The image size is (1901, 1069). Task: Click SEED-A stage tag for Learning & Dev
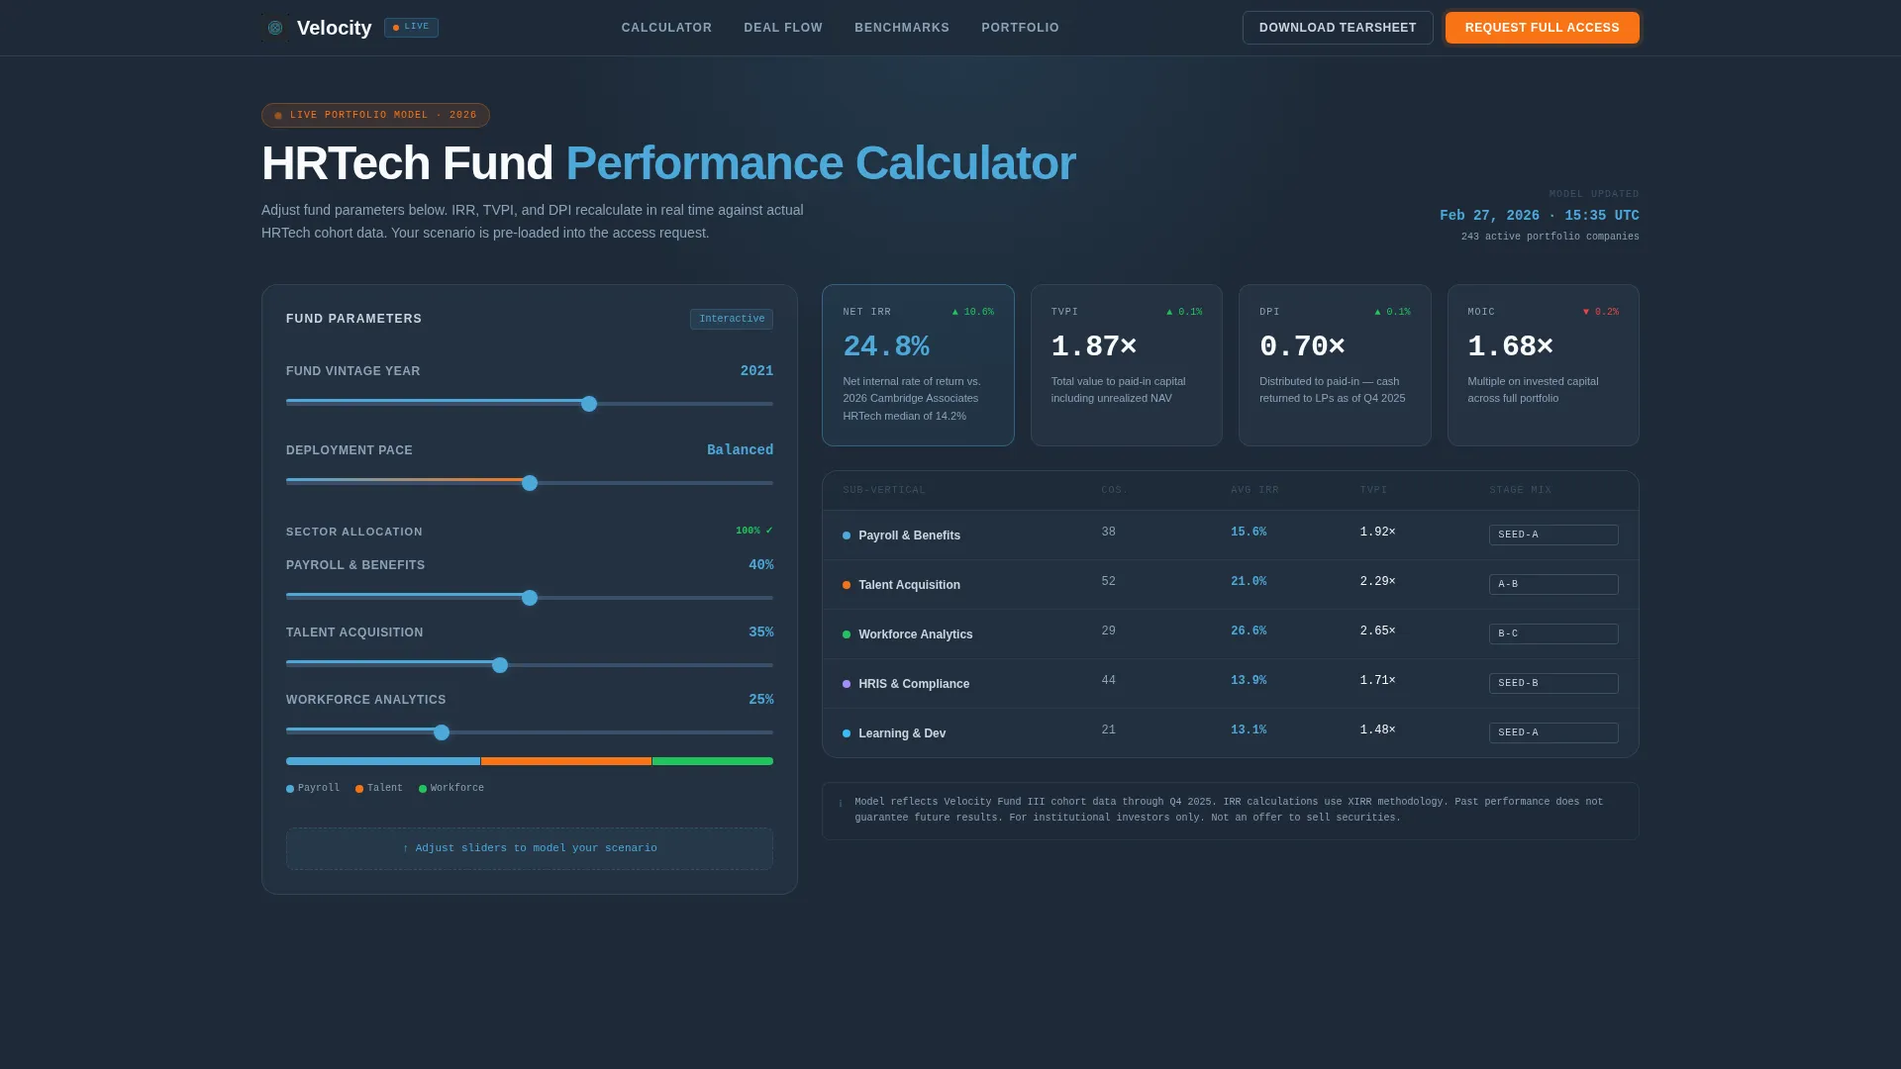pyautogui.click(x=1553, y=733)
